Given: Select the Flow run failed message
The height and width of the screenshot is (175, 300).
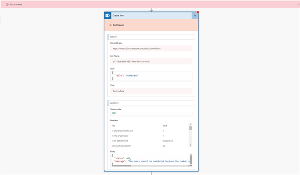Looking at the screenshot, I should coord(16,4).
